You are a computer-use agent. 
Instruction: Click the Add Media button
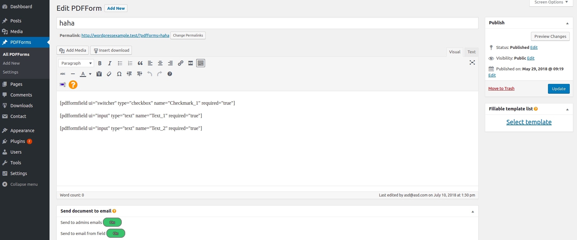(73, 50)
